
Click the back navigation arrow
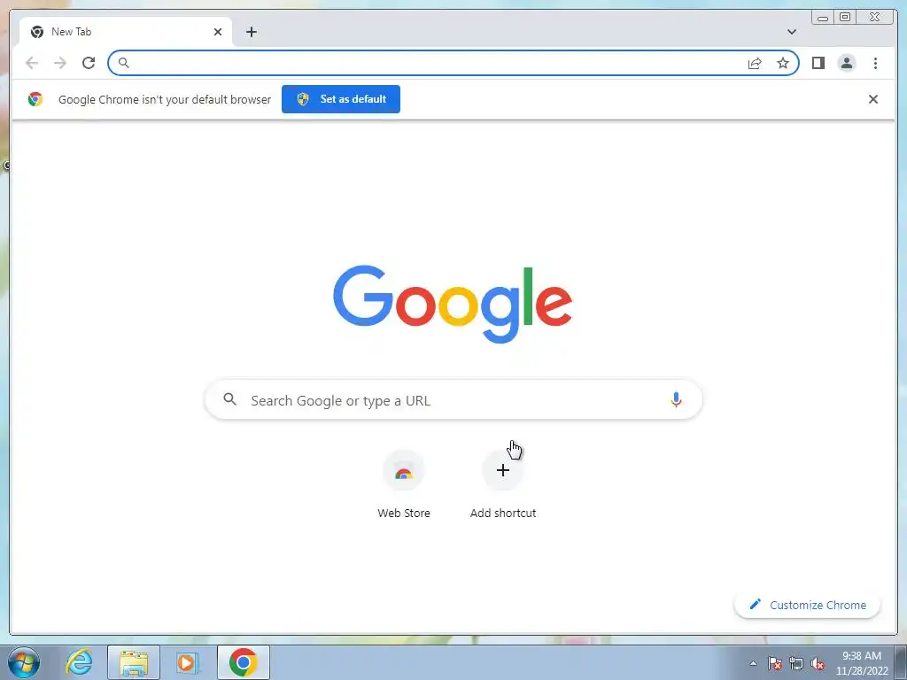32,63
